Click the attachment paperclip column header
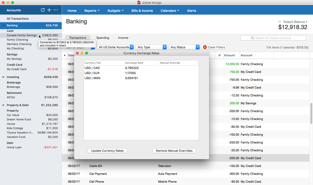The height and width of the screenshot is (185, 313). (219, 55)
